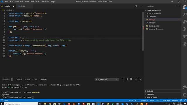Screen dimensions: 187x105
Task: Expand the NPM SCRIPTS section
Action: click(x=152, y=97)
